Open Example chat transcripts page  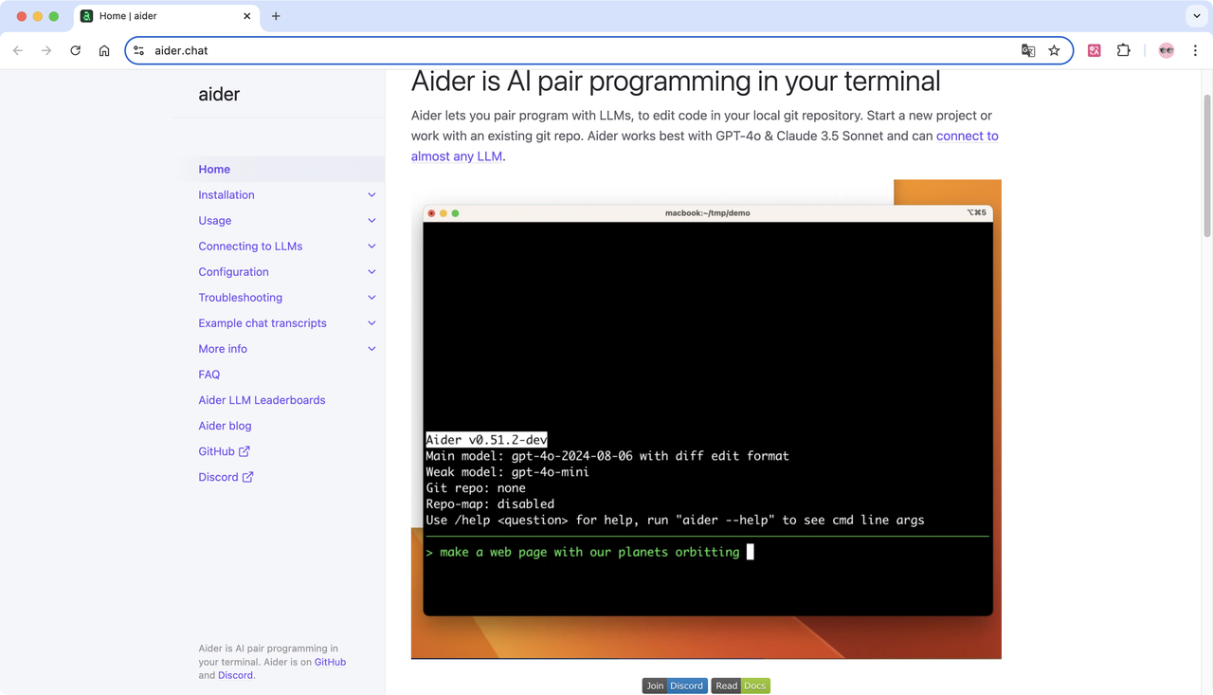[x=263, y=322]
